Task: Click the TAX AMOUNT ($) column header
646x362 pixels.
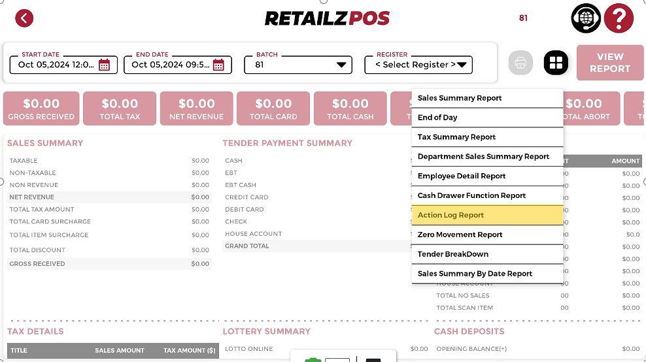Action: click(190, 350)
